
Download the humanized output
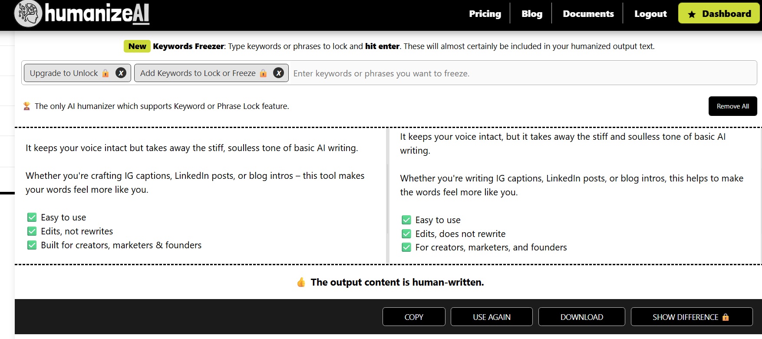(x=581, y=317)
